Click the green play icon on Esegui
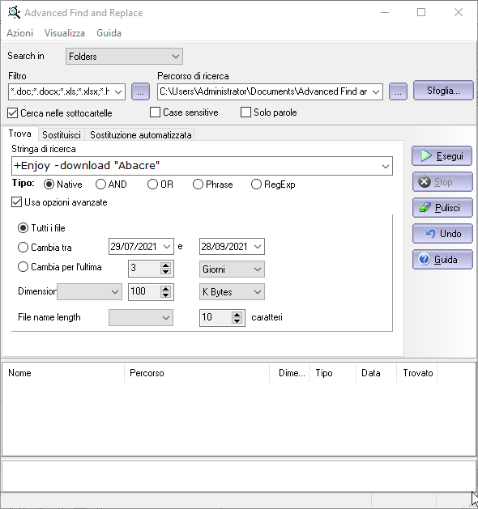 pyautogui.click(x=426, y=156)
